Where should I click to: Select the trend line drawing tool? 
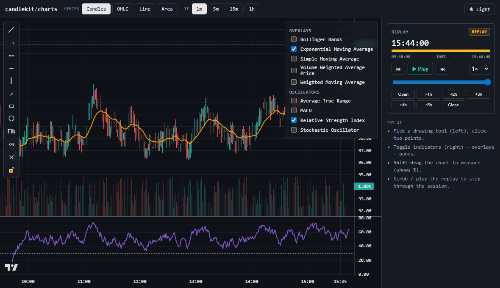coord(11,30)
